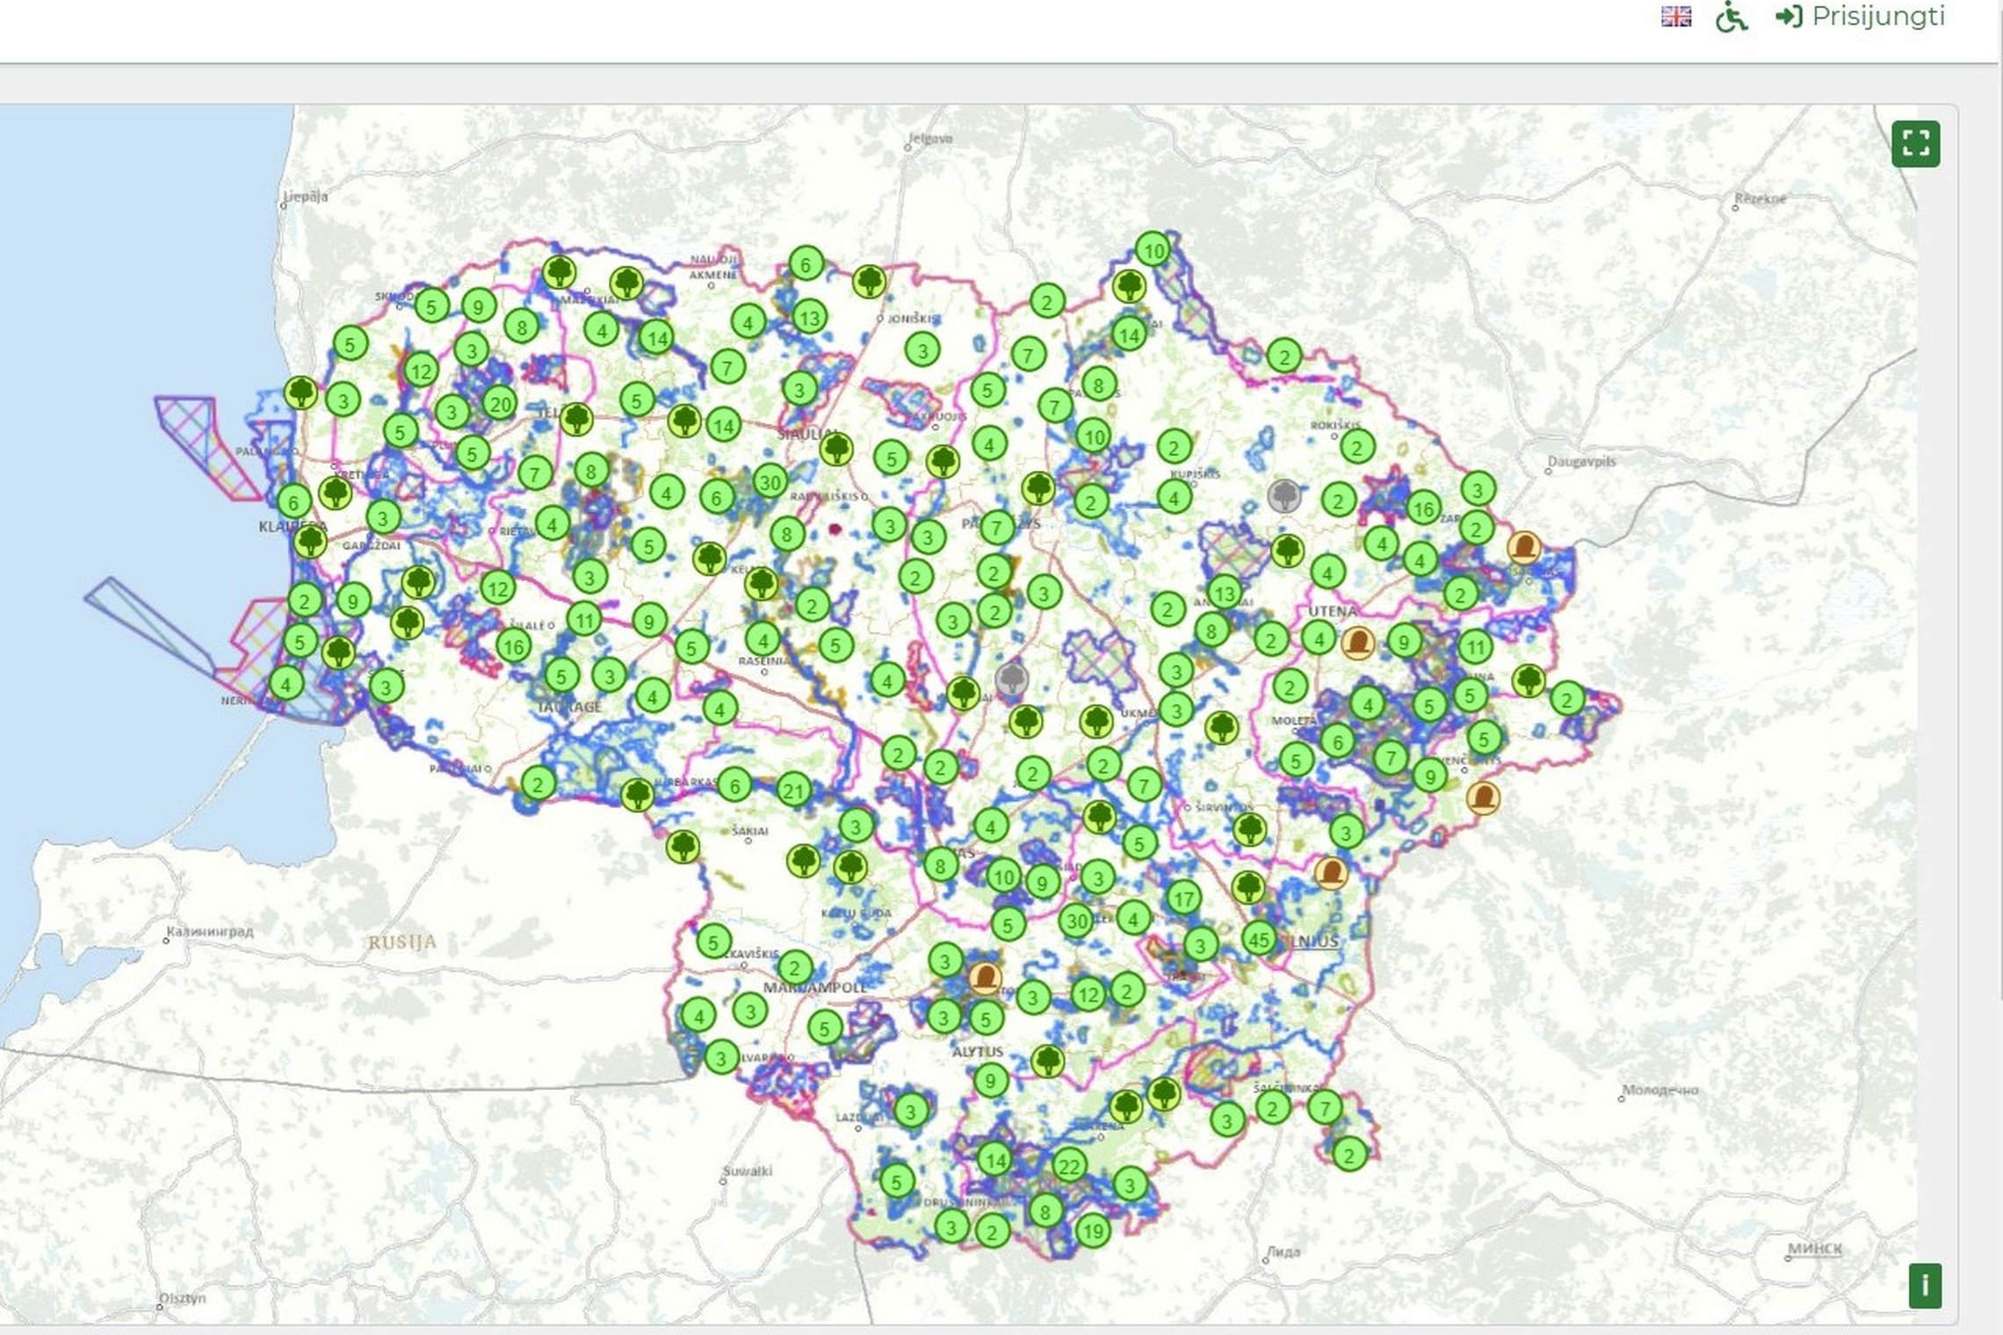Select the green tree marker near Joniškis
The image size is (2003, 1335).
click(869, 281)
